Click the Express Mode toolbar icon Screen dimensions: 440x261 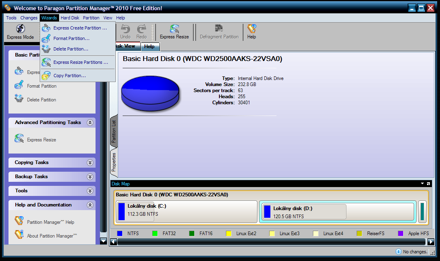click(x=20, y=32)
